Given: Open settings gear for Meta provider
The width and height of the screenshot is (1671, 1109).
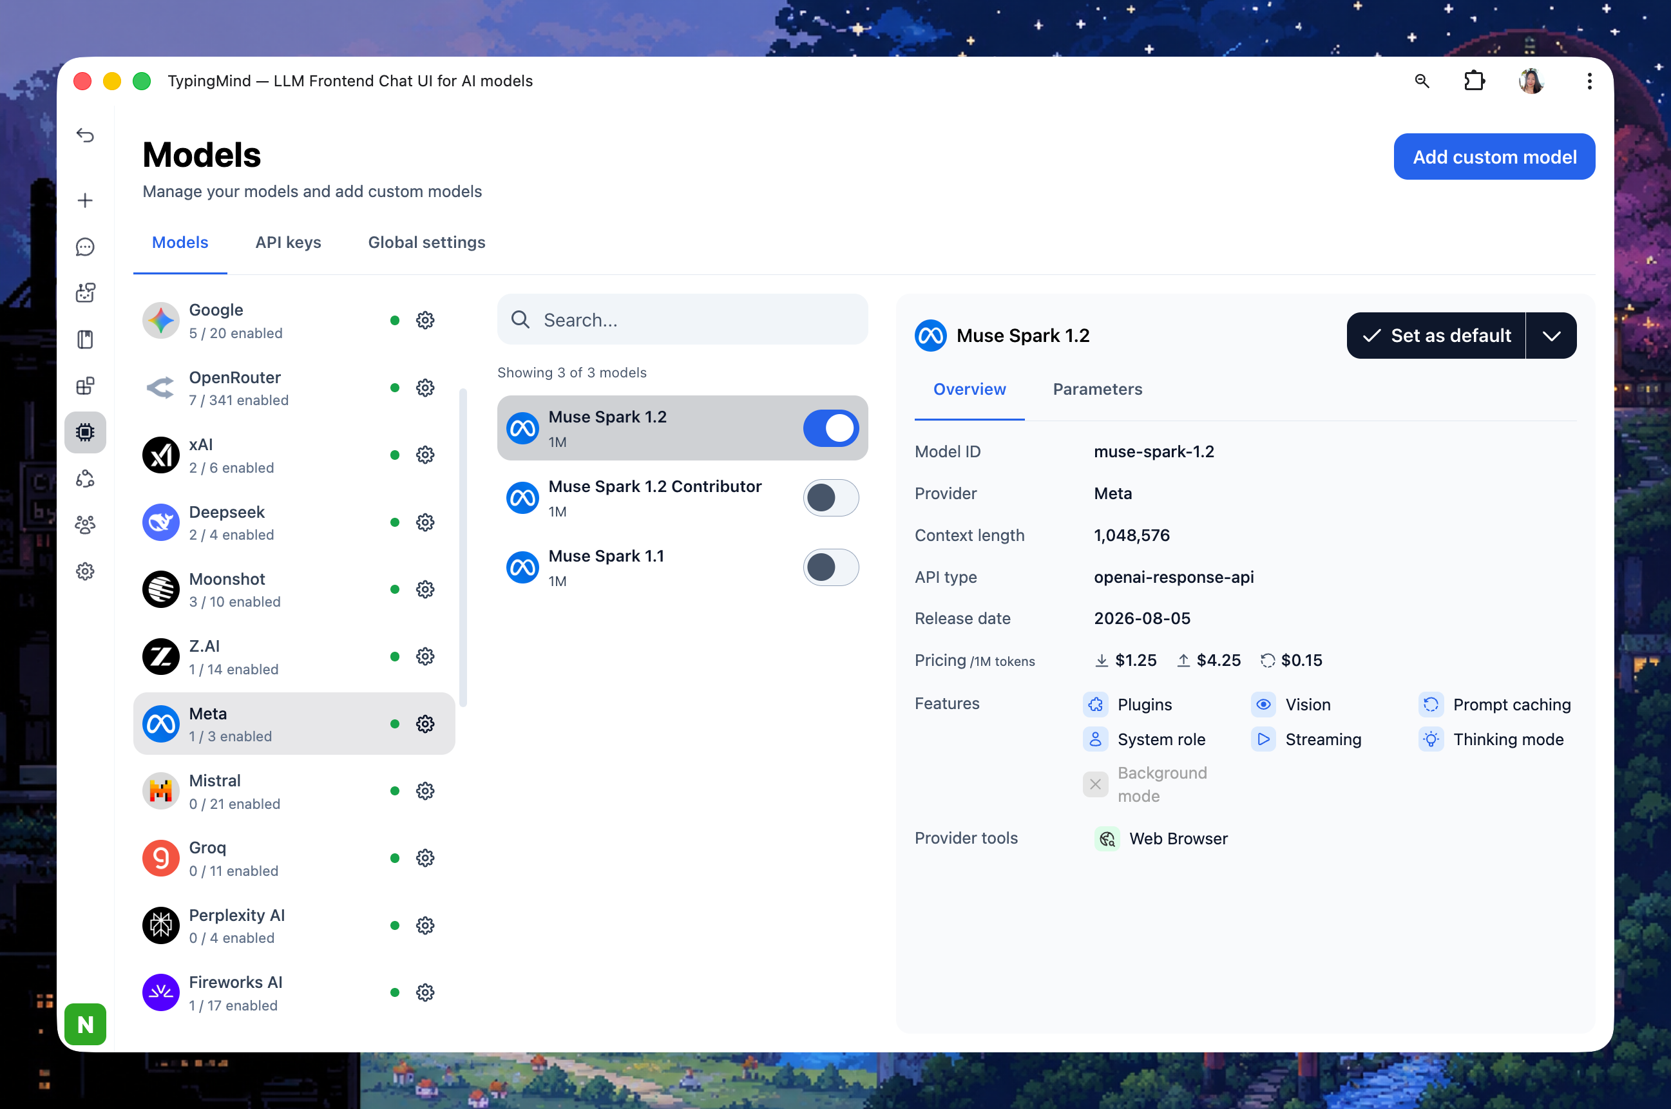Looking at the screenshot, I should [x=425, y=725].
